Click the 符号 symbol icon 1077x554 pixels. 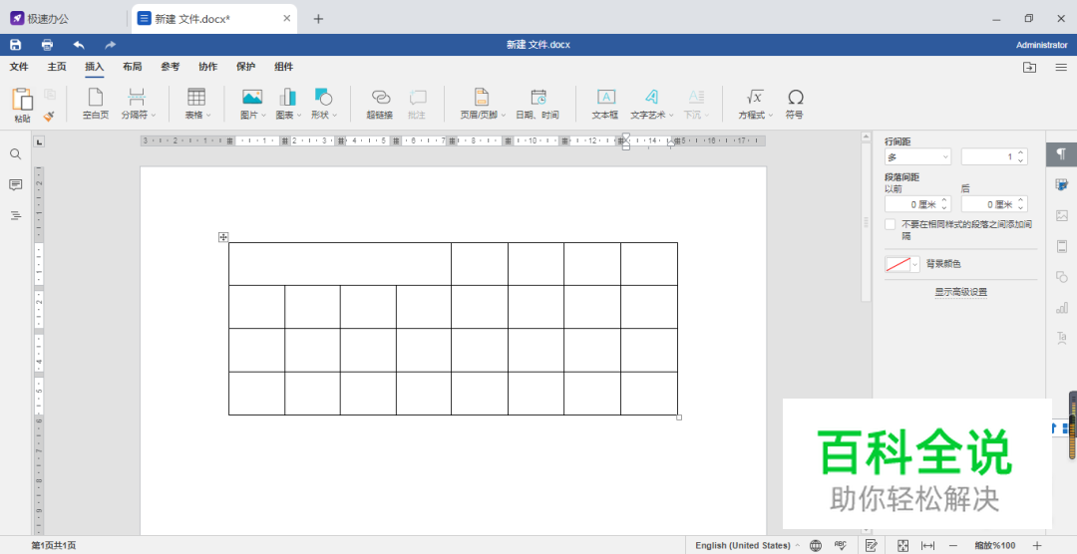pos(795,102)
